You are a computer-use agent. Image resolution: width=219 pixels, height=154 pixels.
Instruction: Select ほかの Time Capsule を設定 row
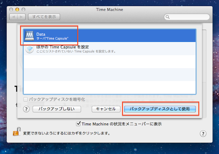tap(109, 49)
